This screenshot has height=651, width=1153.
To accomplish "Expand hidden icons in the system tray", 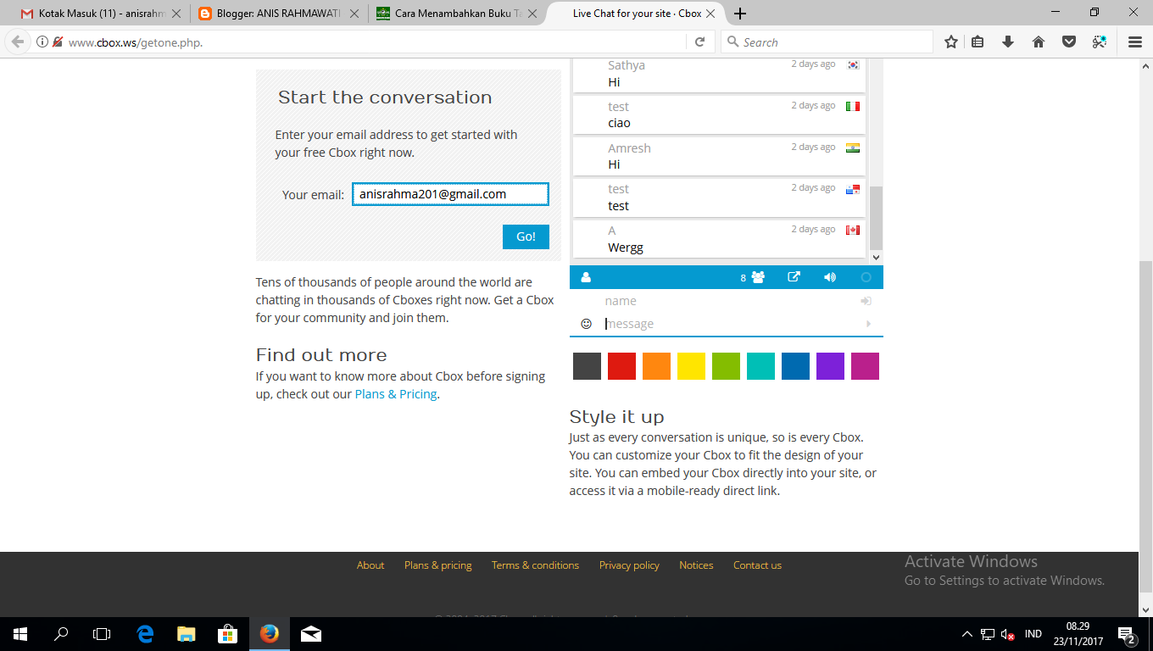I will 966,633.
